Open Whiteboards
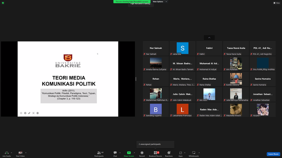Image resolution: width=282 pixels, height=158 pixels. pyautogui.click(x=194, y=154)
